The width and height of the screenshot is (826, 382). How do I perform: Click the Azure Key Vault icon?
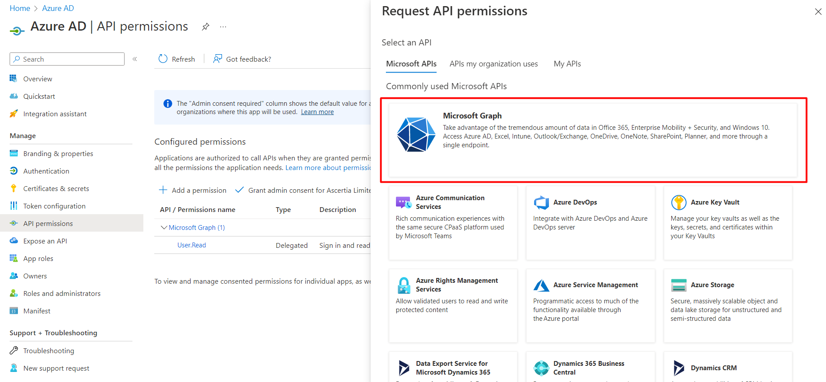click(679, 202)
